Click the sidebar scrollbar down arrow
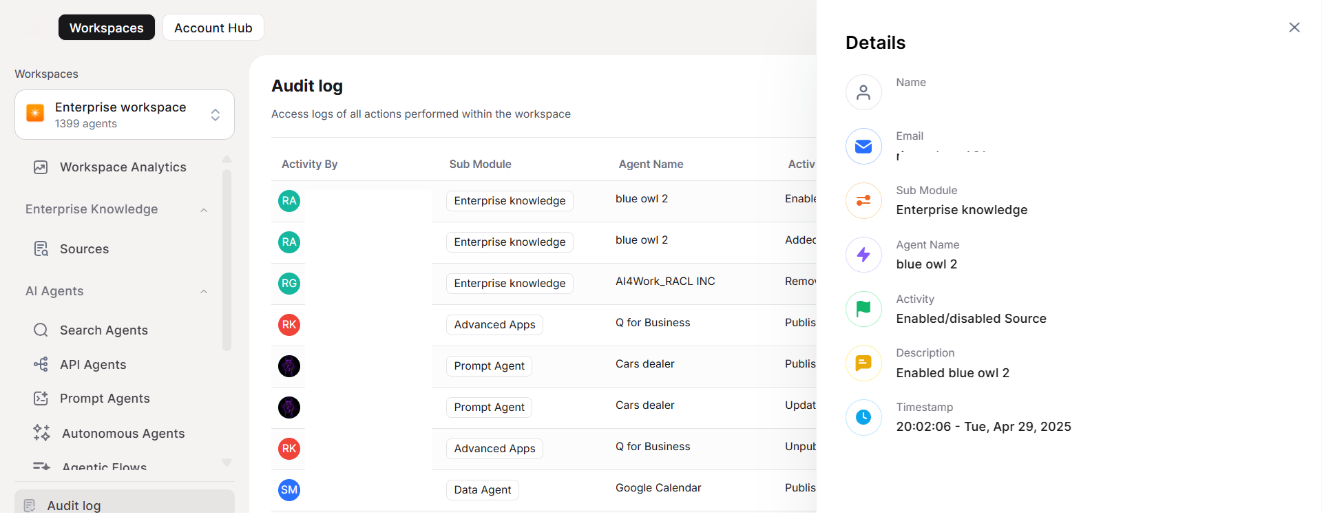 click(227, 463)
